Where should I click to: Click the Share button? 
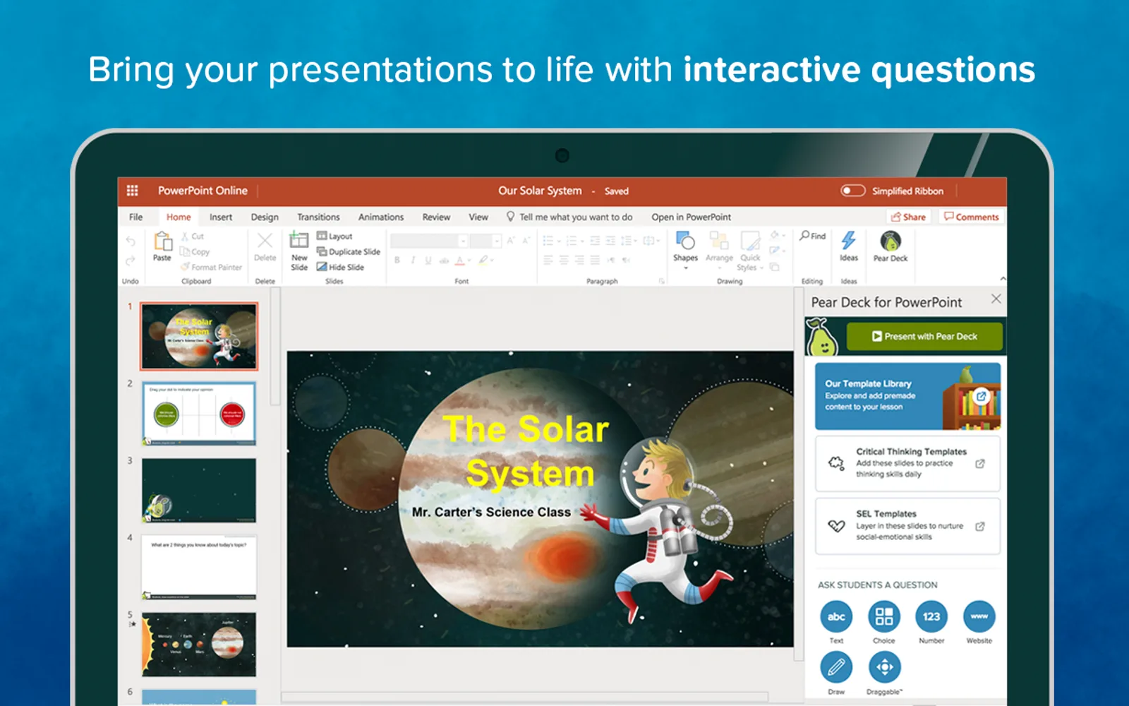[x=909, y=217]
